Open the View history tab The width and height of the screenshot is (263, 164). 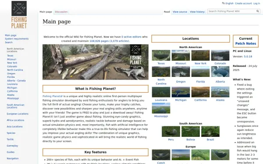click(197, 12)
